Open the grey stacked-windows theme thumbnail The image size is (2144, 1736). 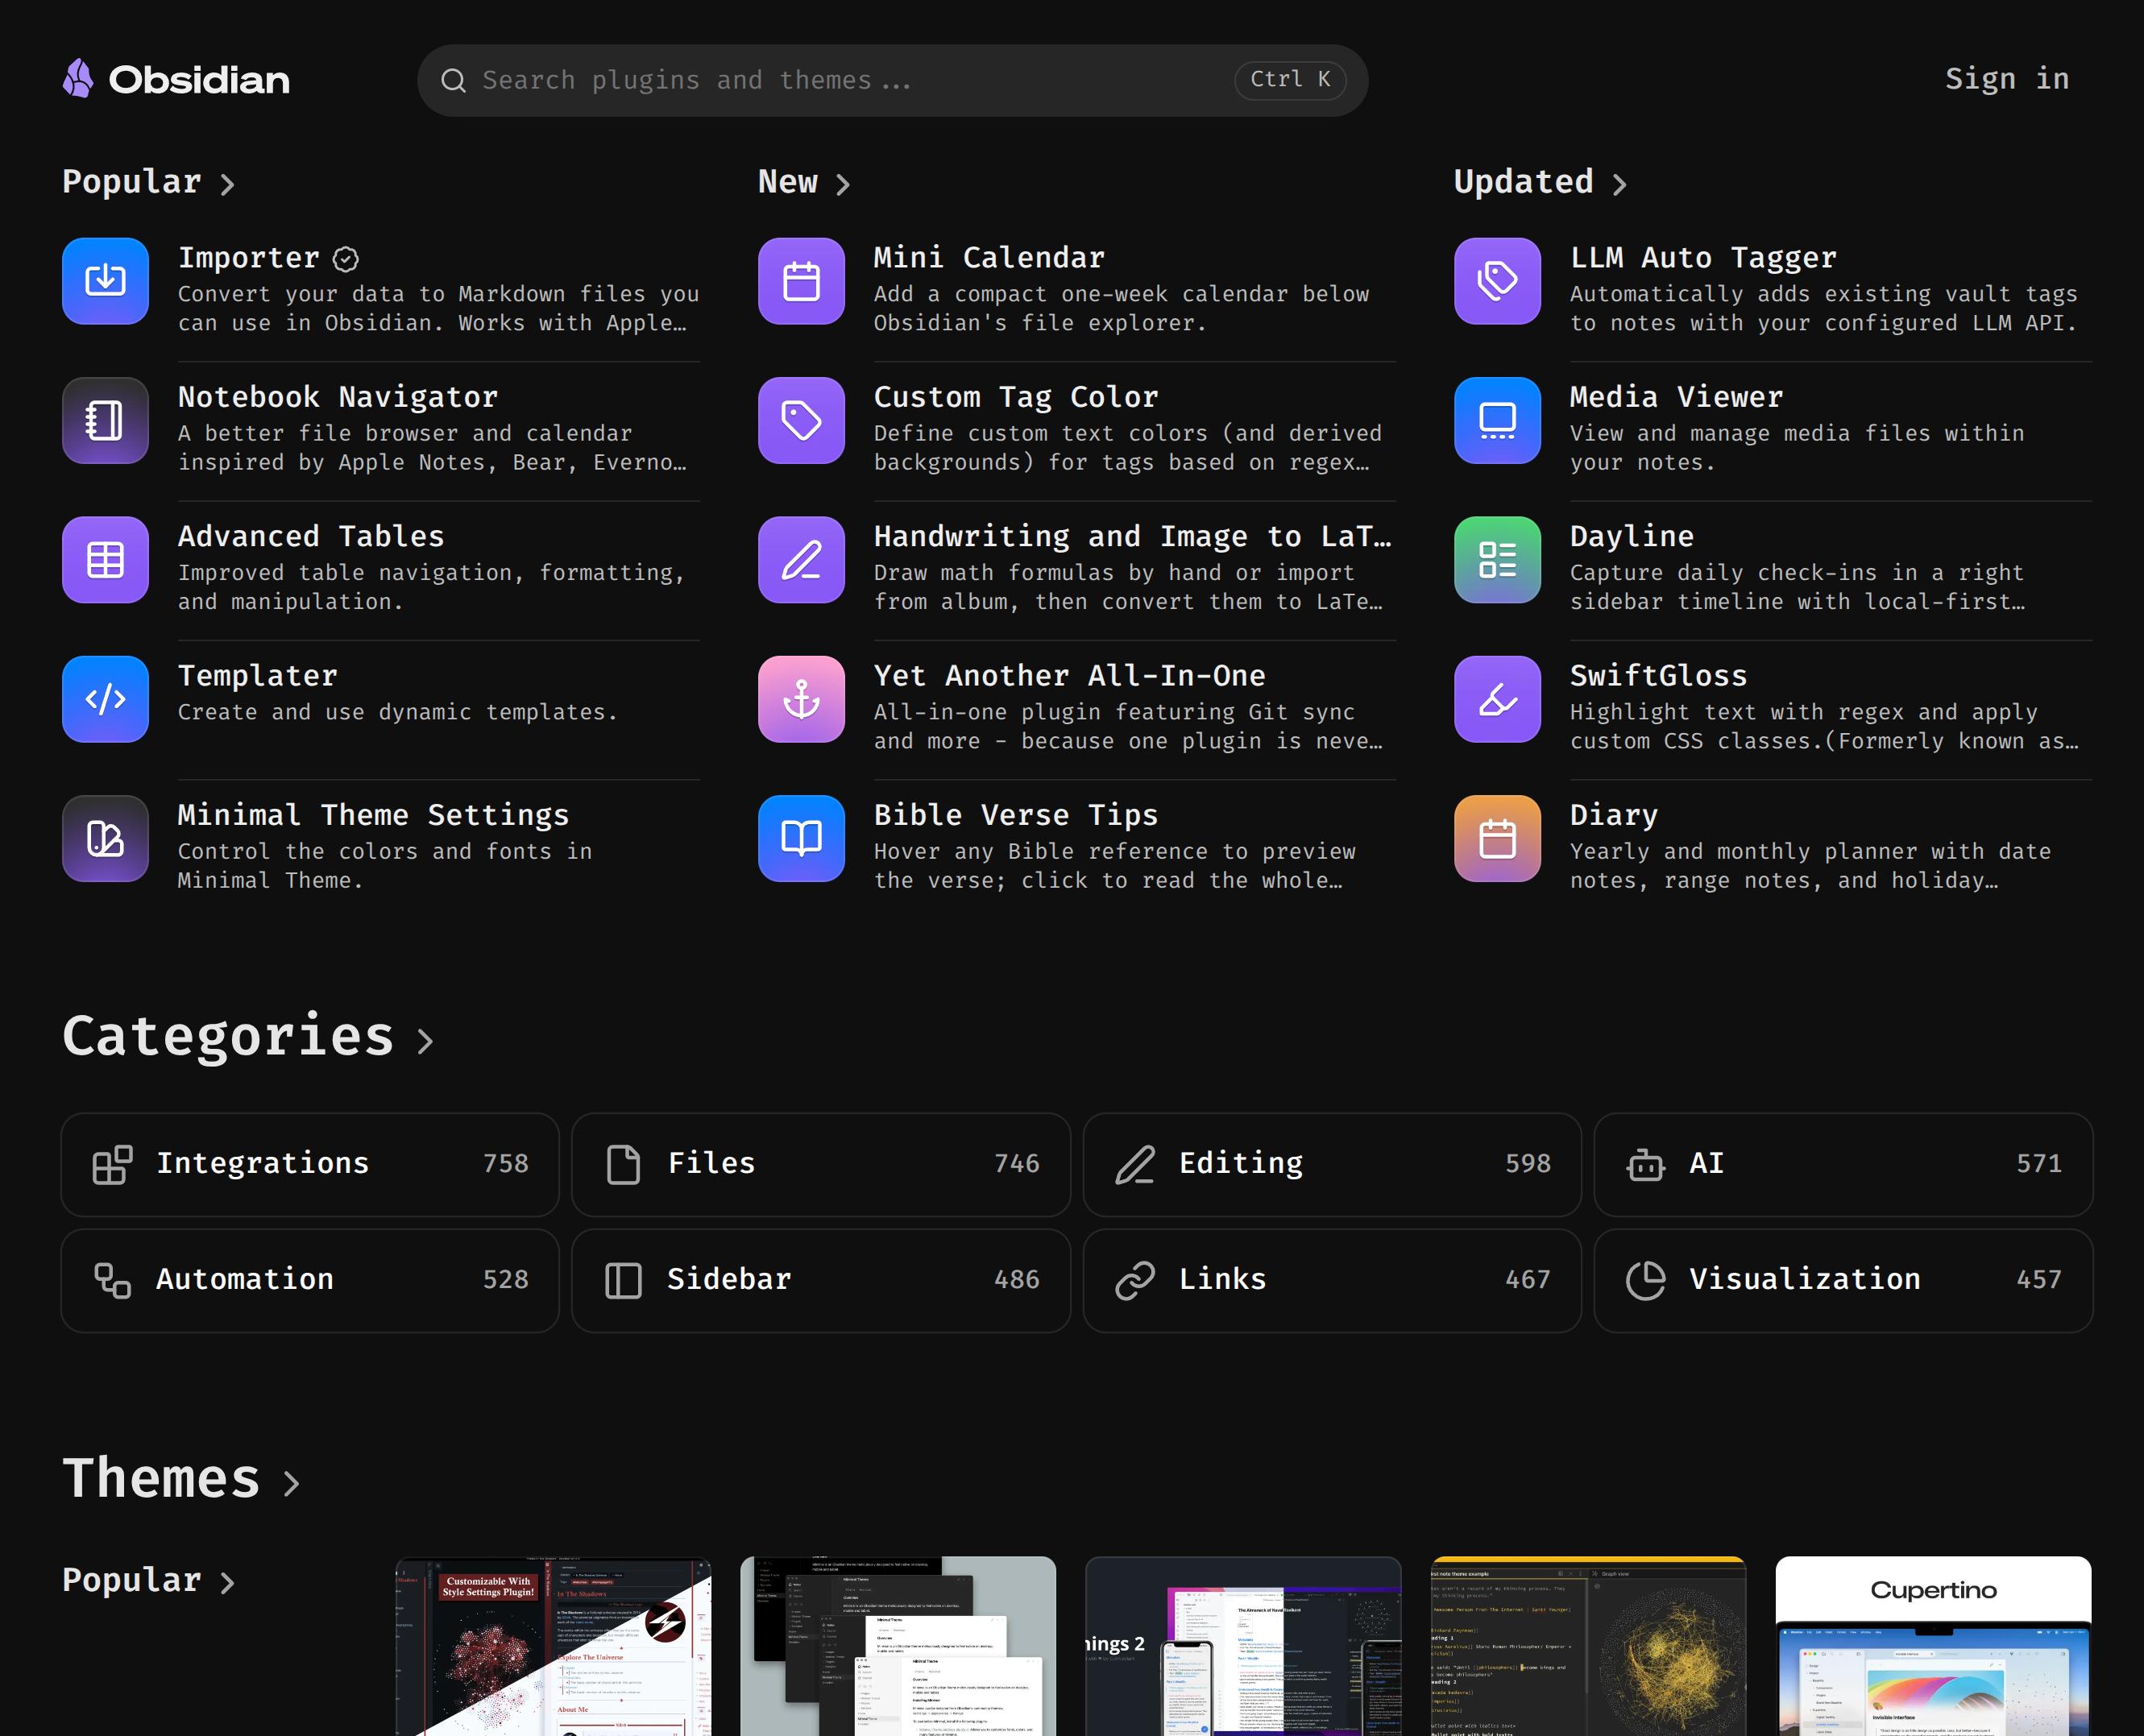click(x=898, y=1646)
